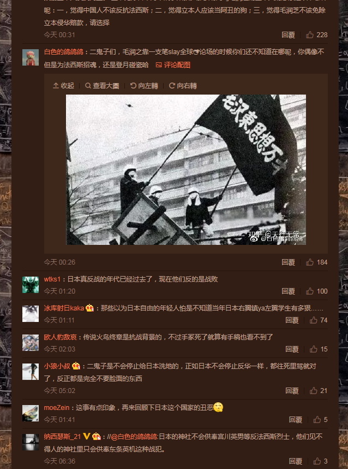Like 小狼小叔's comment with 21 likes

319,391
